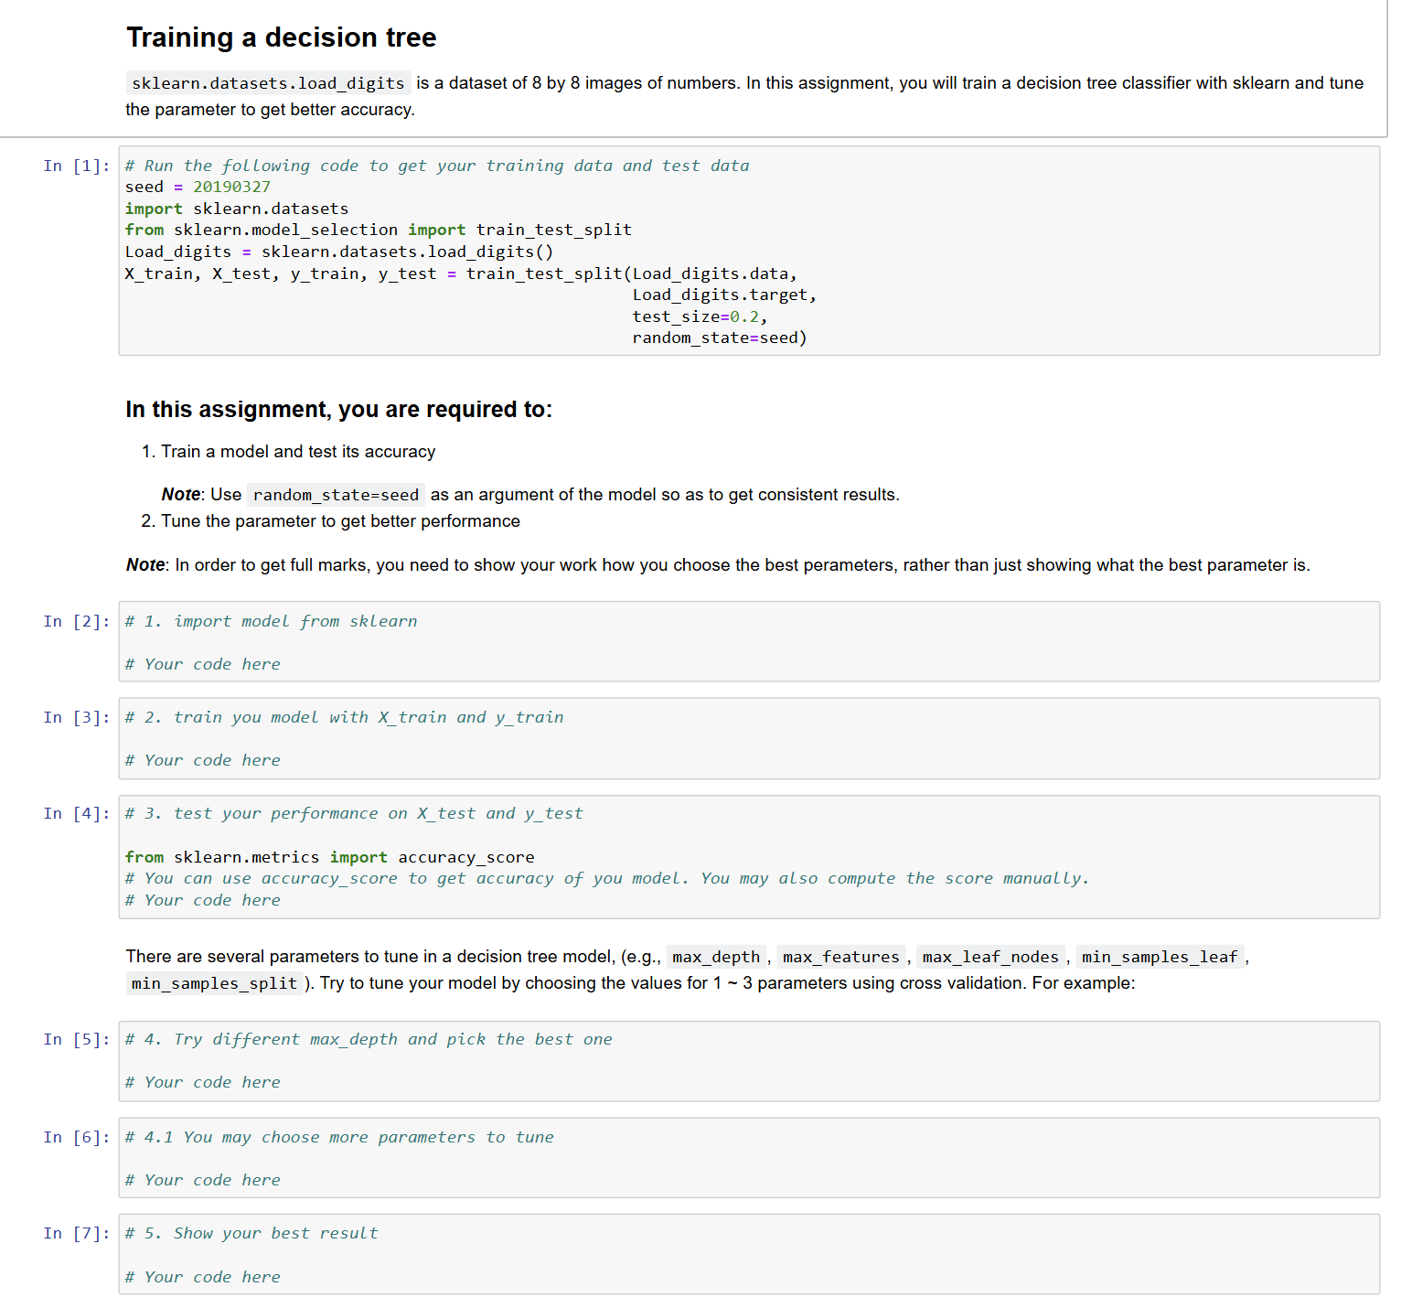Screen dimensions: 1401x1308
Task: Click the min_samples_split parameter badge
Action: click(x=213, y=984)
